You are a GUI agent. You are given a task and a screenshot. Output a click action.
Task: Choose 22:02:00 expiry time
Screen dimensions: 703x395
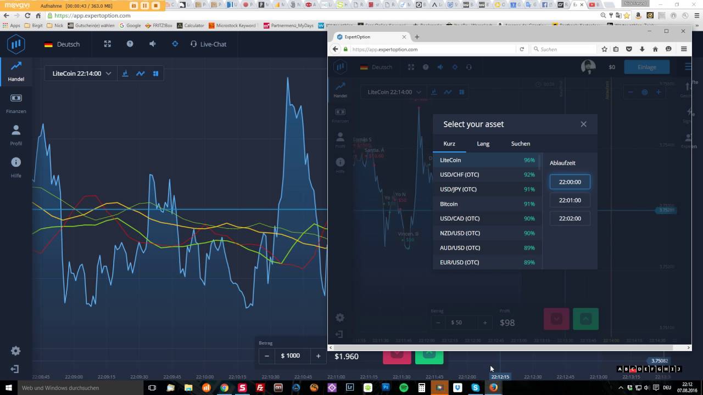(570, 218)
